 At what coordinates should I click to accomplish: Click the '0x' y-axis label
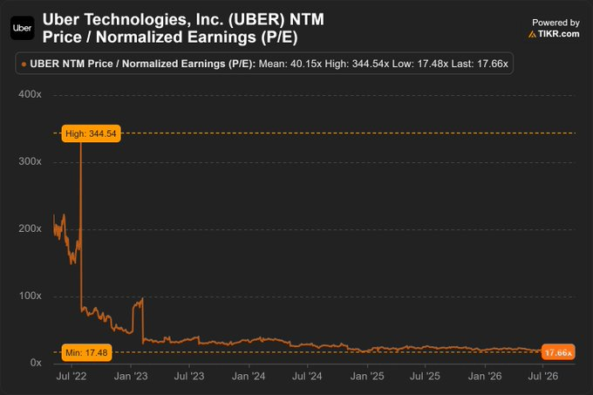coord(36,363)
